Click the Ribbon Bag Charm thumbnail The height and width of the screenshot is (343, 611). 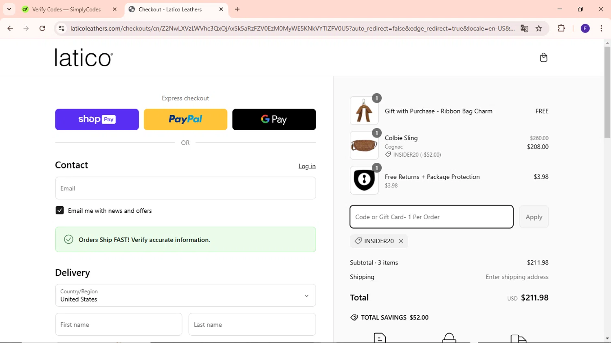pos(364,111)
